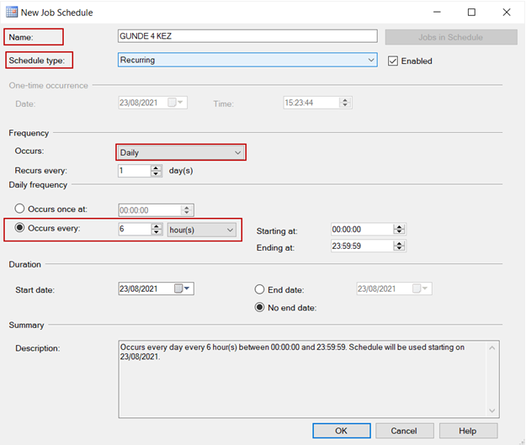Close the New Job Schedule dialog

click(507, 13)
